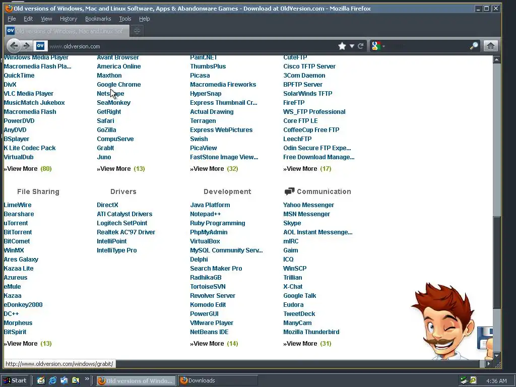Open the Google search engine dropdown
This screenshot has width=516, height=387.
point(378,46)
